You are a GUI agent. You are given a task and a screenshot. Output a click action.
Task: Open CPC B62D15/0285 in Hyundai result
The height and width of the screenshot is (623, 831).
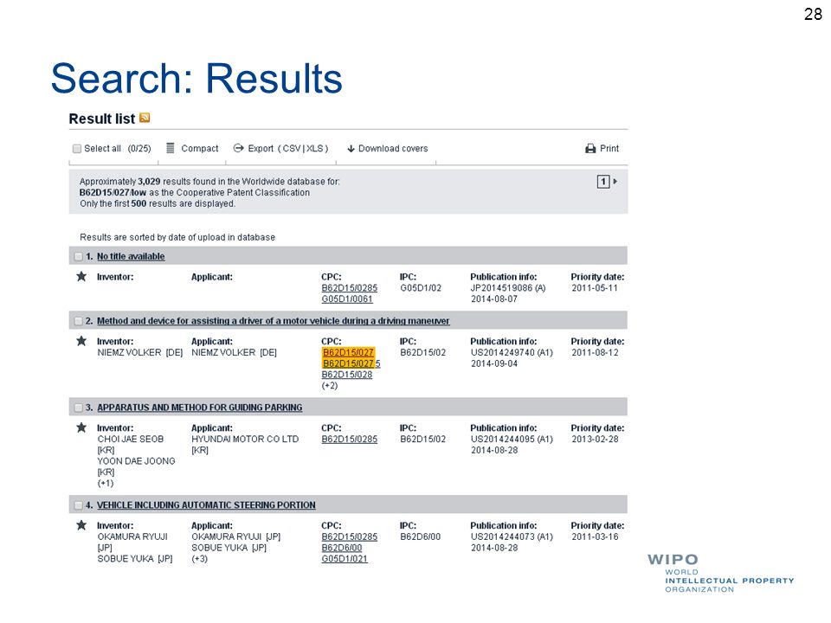349,439
